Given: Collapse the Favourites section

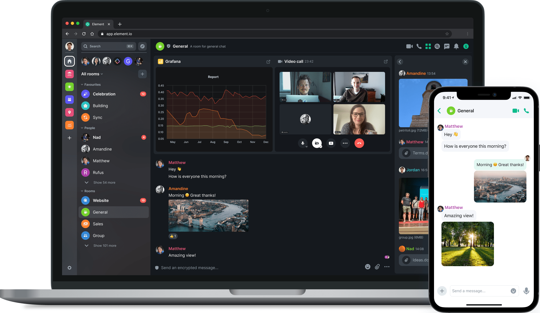Looking at the screenshot, I should 91,85.
